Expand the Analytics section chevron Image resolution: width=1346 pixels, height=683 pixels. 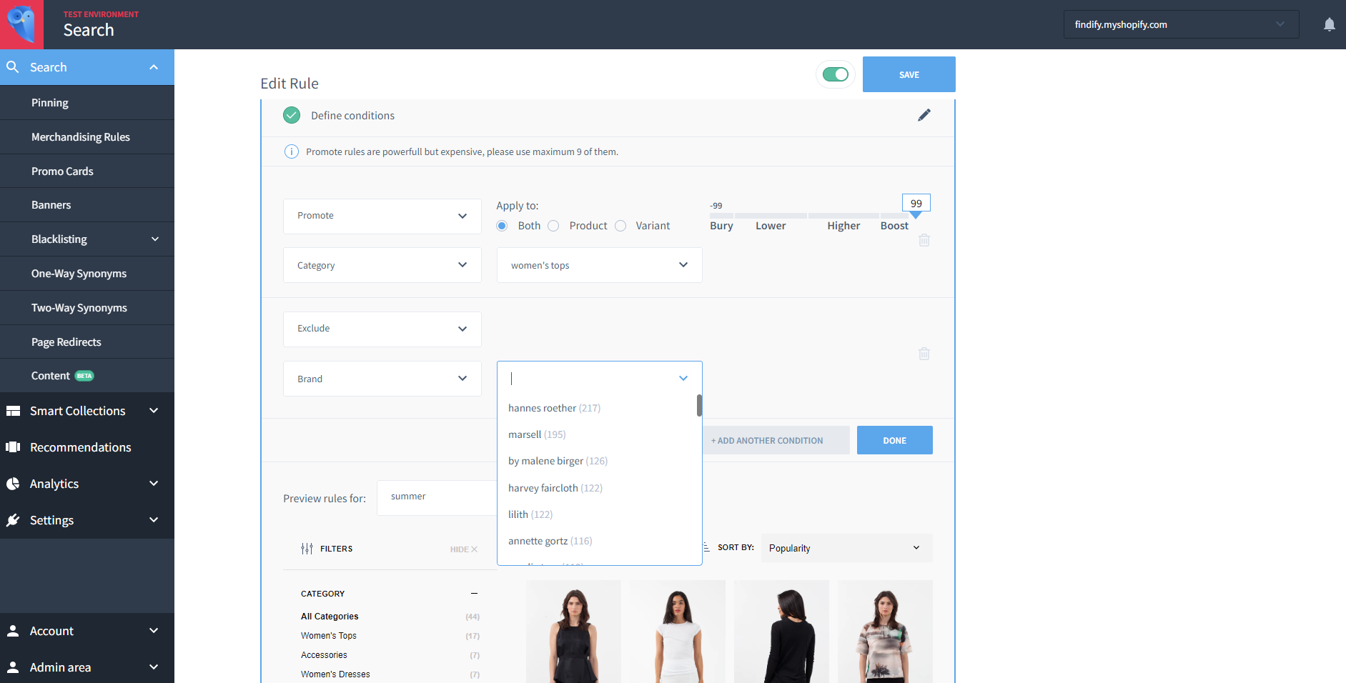[x=154, y=484]
